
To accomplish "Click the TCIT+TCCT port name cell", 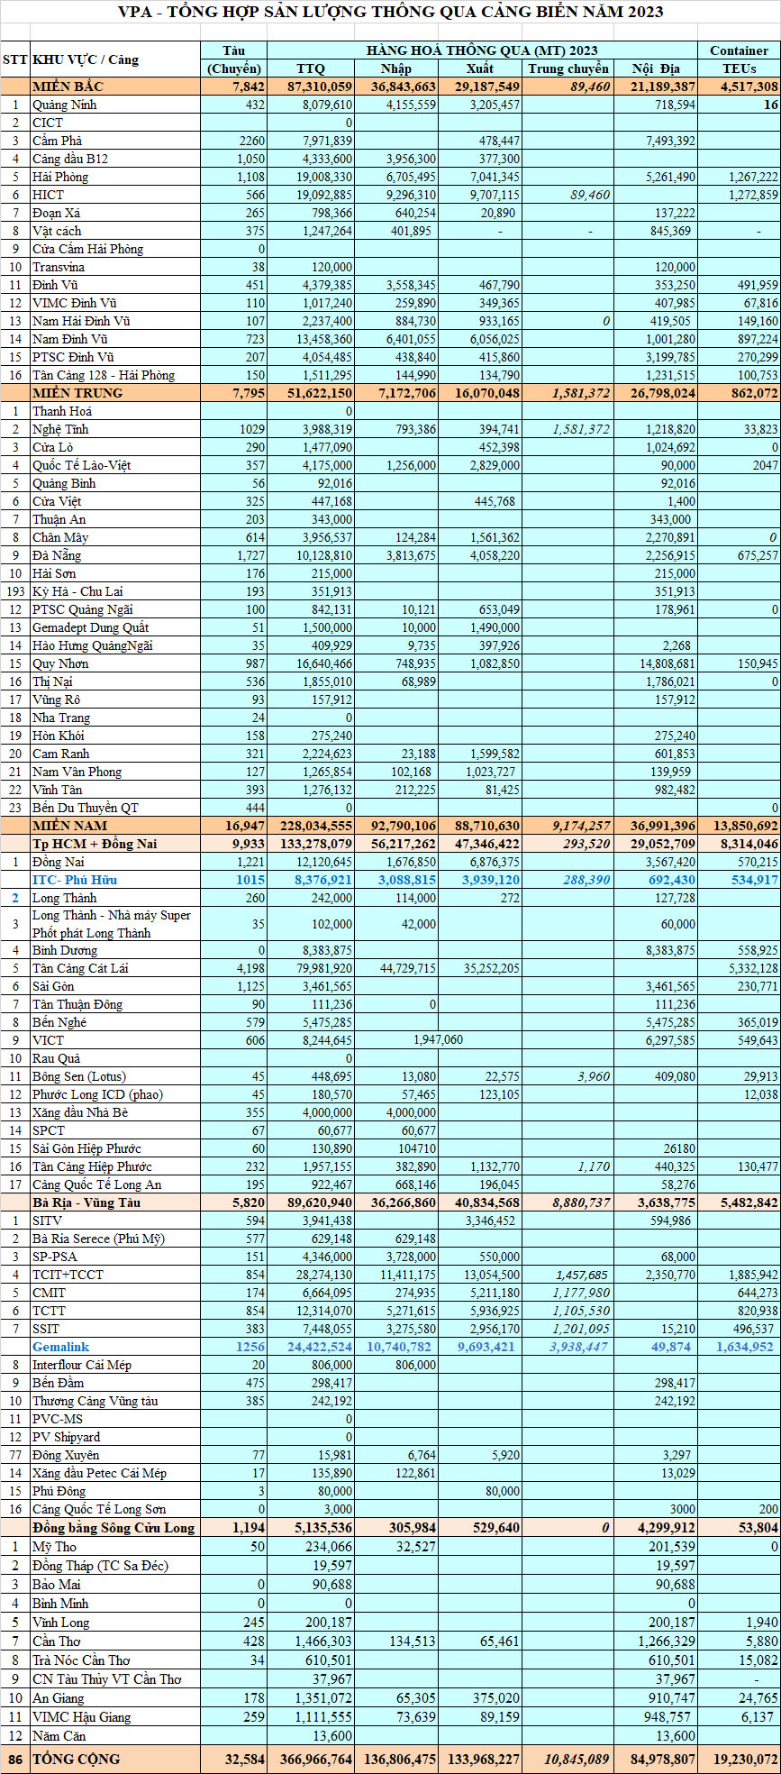I will pyautogui.click(x=68, y=1275).
